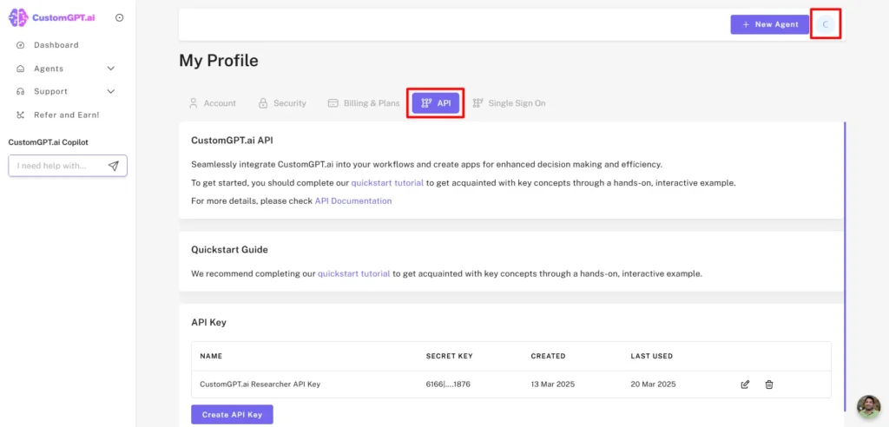Open the user profile avatar at top right

pos(826,24)
